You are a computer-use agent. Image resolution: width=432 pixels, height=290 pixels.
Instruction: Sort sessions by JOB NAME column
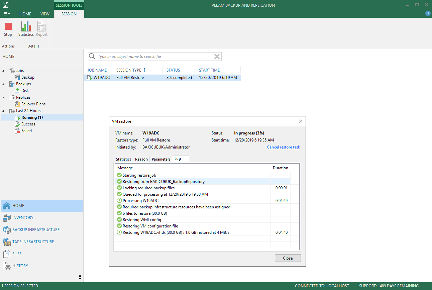(x=98, y=70)
